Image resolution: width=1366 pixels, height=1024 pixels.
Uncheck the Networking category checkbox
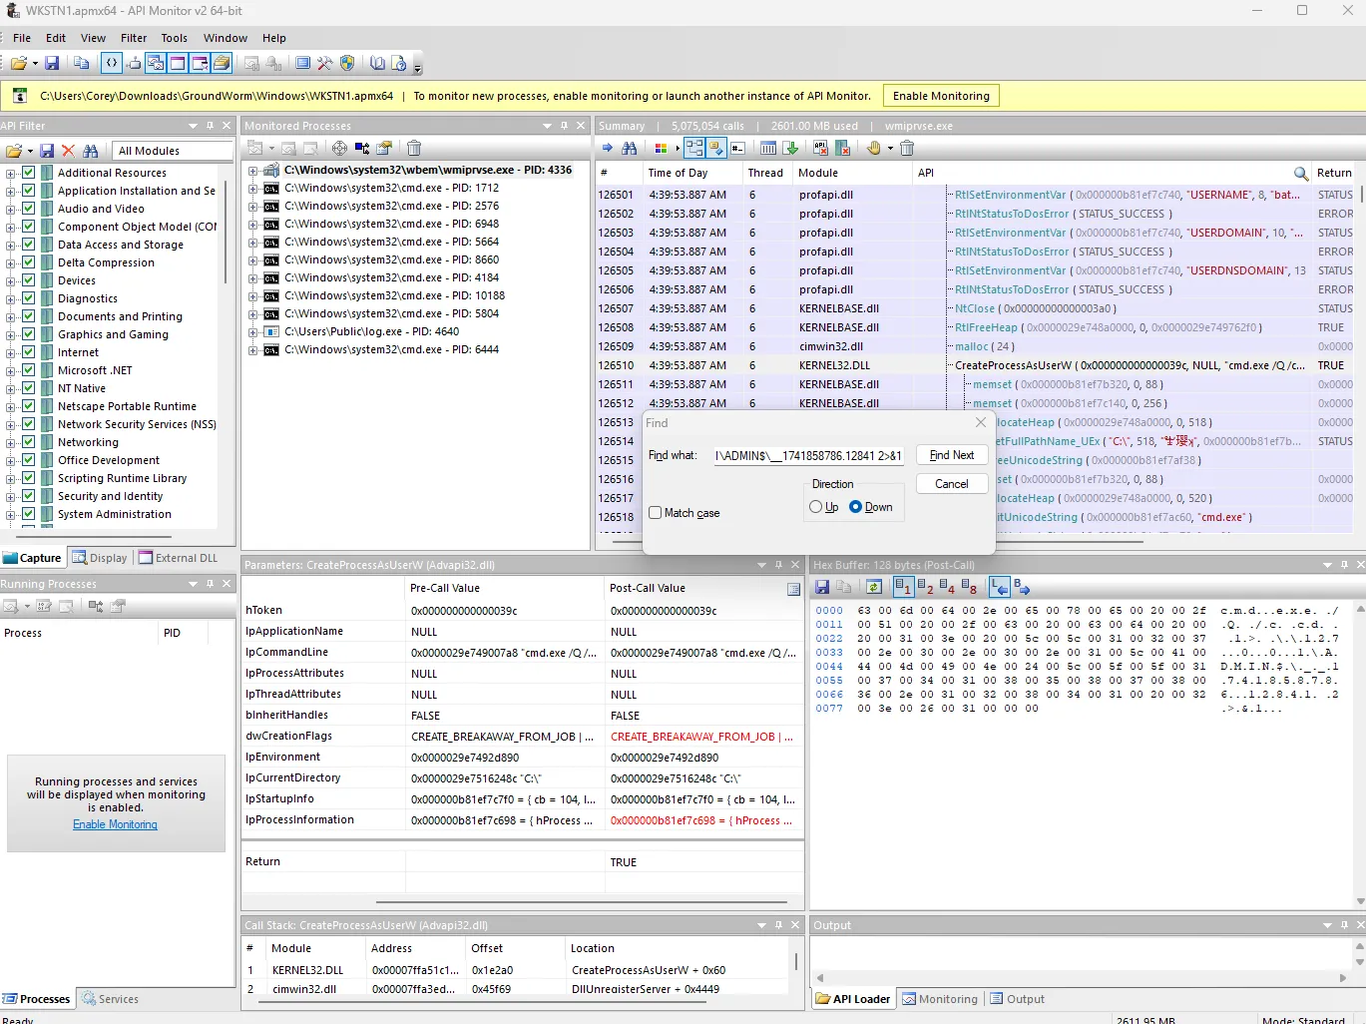(x=29, y=442)
